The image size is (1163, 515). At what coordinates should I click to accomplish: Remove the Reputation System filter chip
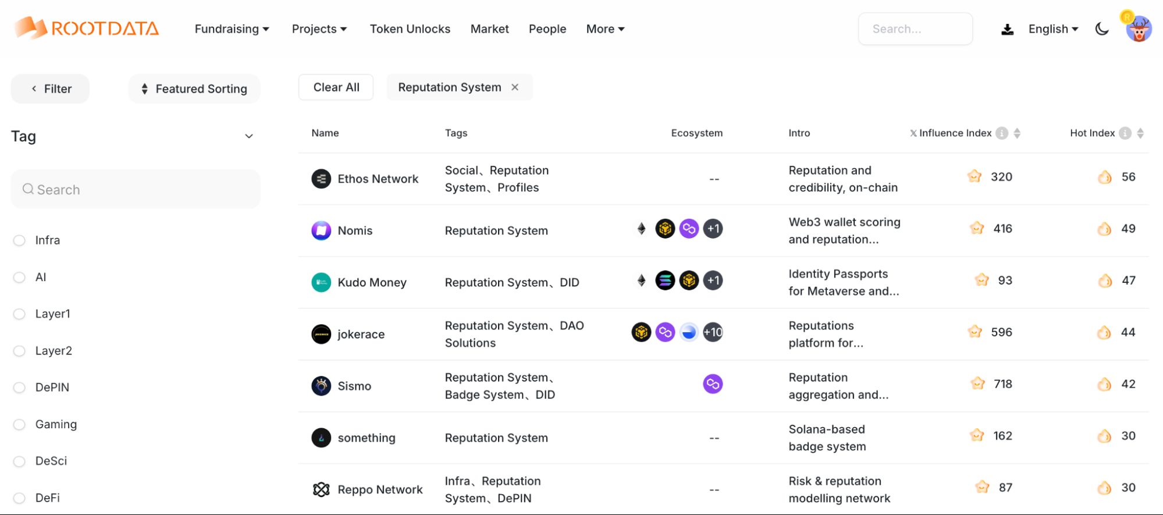pos(515,87)
